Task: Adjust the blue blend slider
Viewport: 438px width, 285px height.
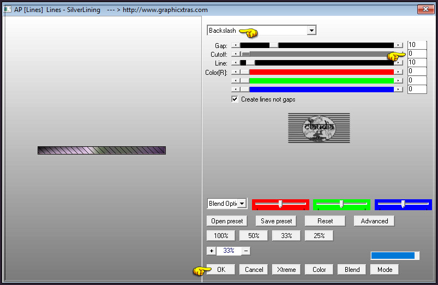Action: point(403,204)
